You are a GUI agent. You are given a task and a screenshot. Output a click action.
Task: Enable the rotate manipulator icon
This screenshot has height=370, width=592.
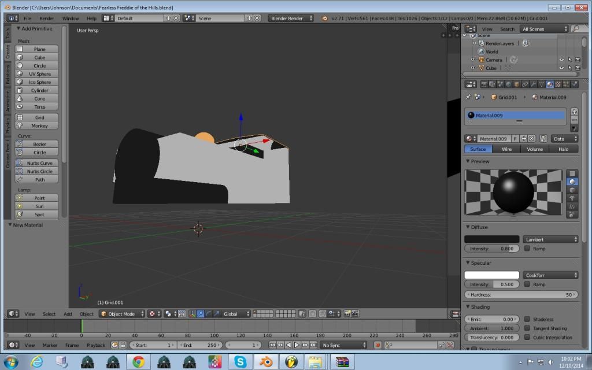pyautogui.click(x=208, y=314)
